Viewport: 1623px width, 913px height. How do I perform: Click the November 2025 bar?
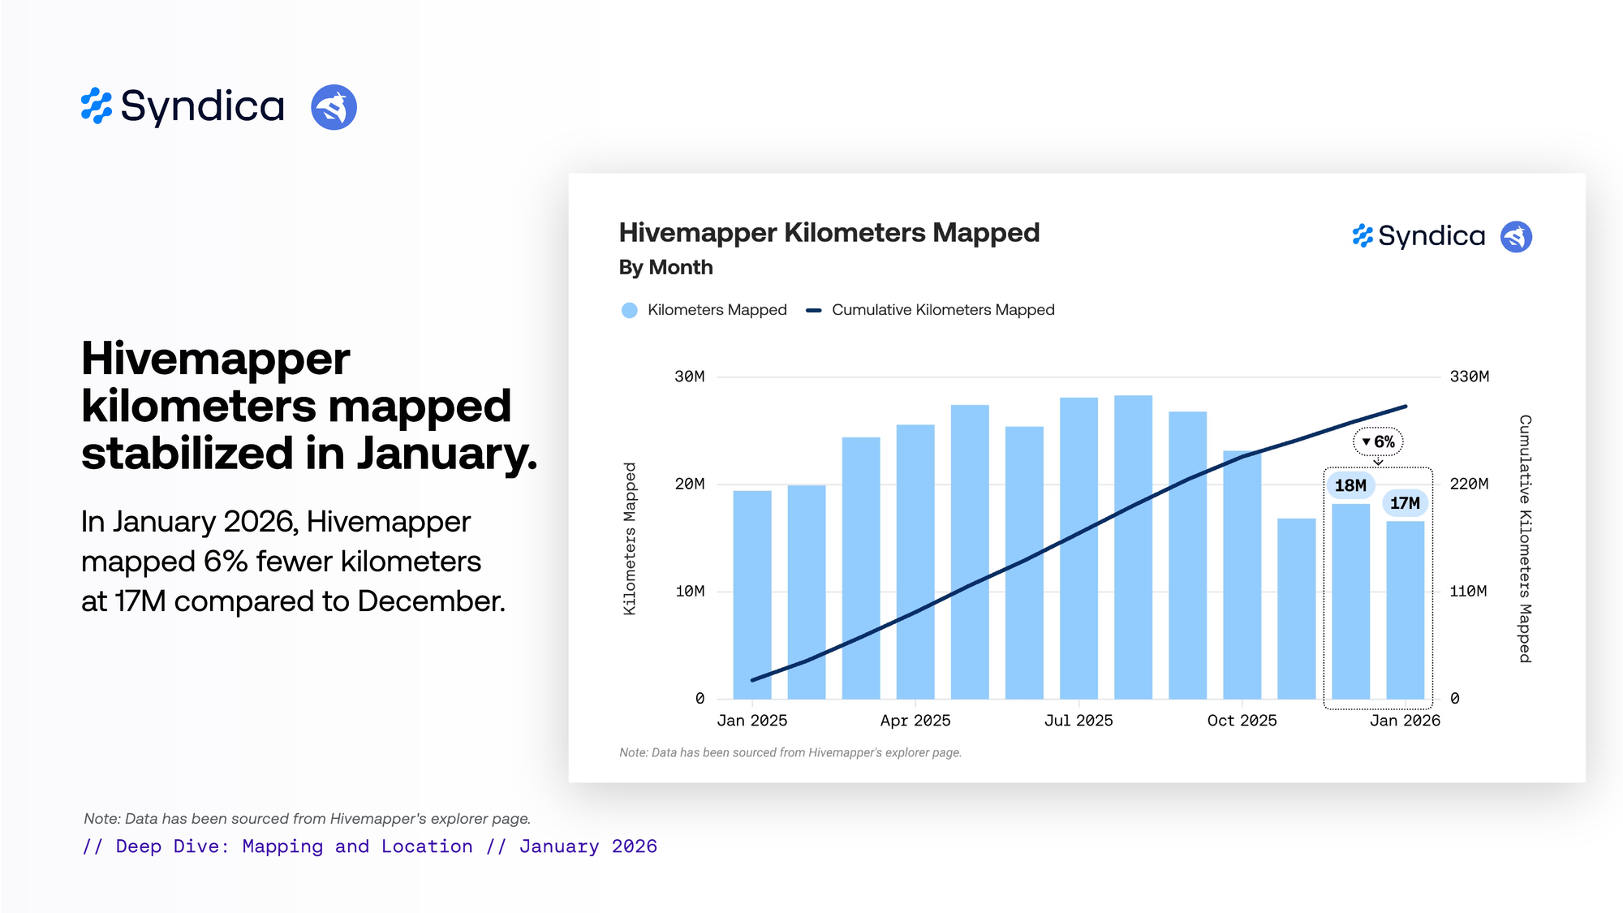point(1296,609)
